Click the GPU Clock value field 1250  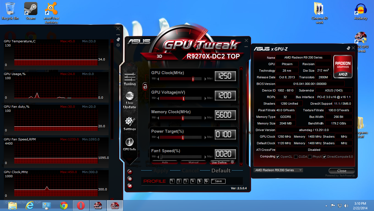pos(225,76)
